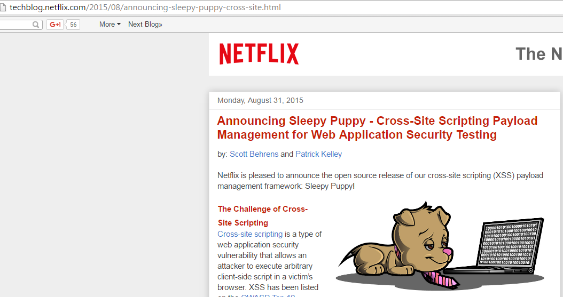Open Patrick Kelley author link

click(x=318, y=154)
